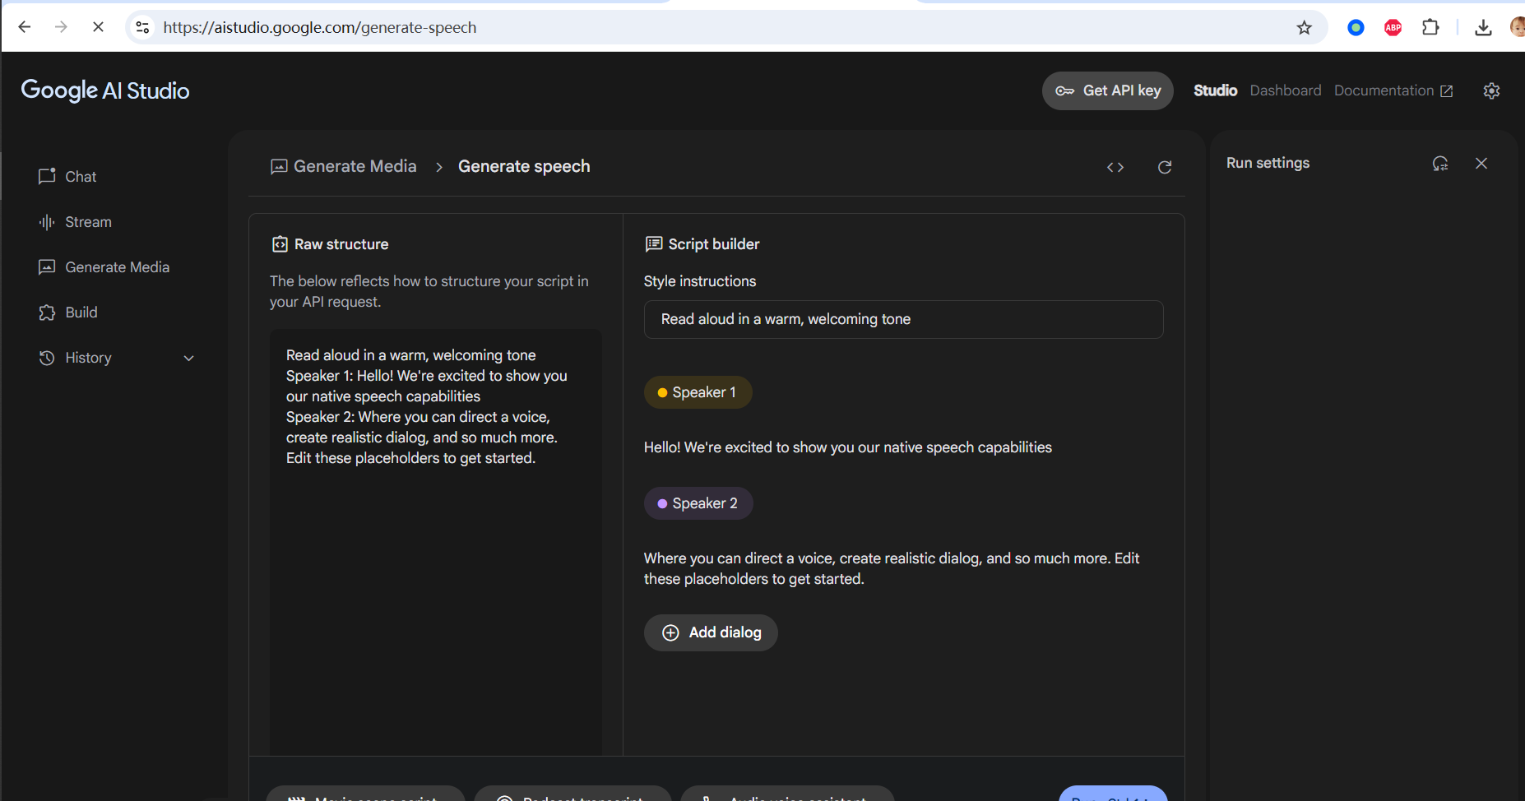Click the reset refresh icon near breadcrumb
This screenshot has height=801, width=1525.
click(1165, 167)
